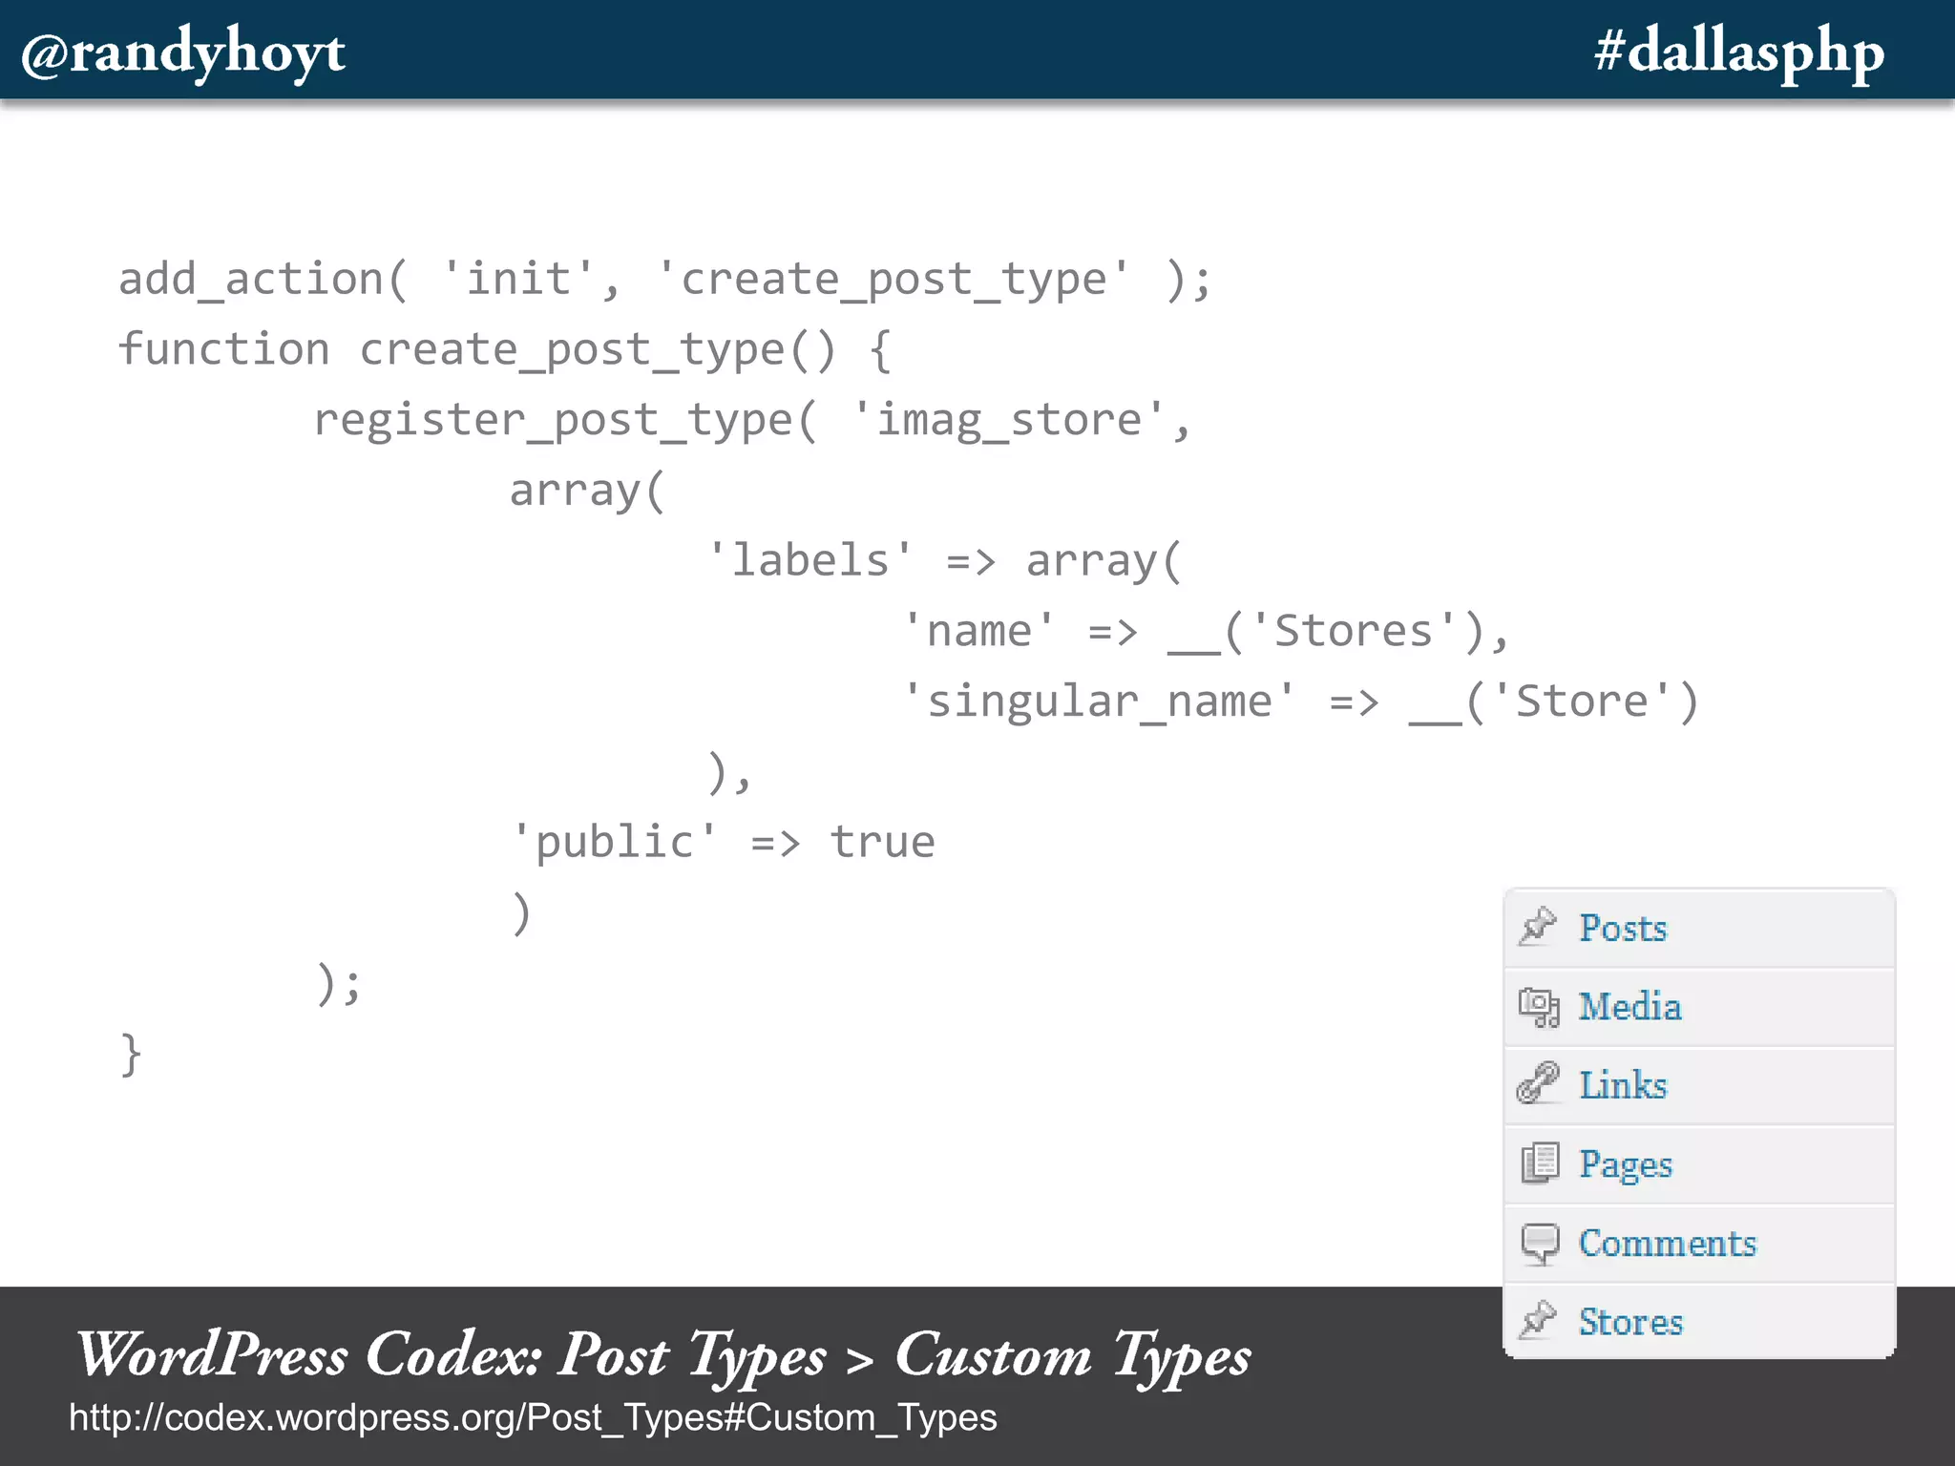
Task: Open the Media menu item
Action: click(1629, 1007)
